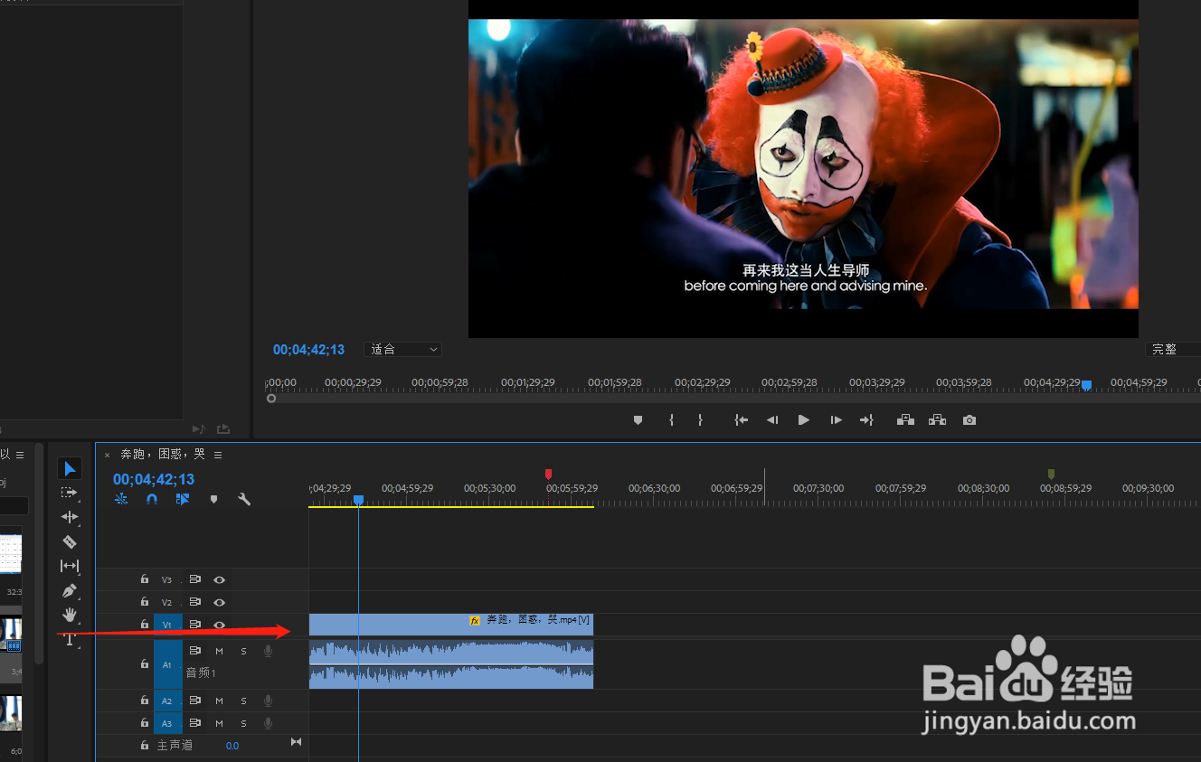Toggle A1 track targeting

click(x=167, y=664)
